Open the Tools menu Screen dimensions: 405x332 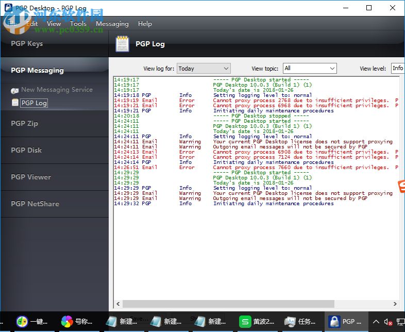point(78,24)
